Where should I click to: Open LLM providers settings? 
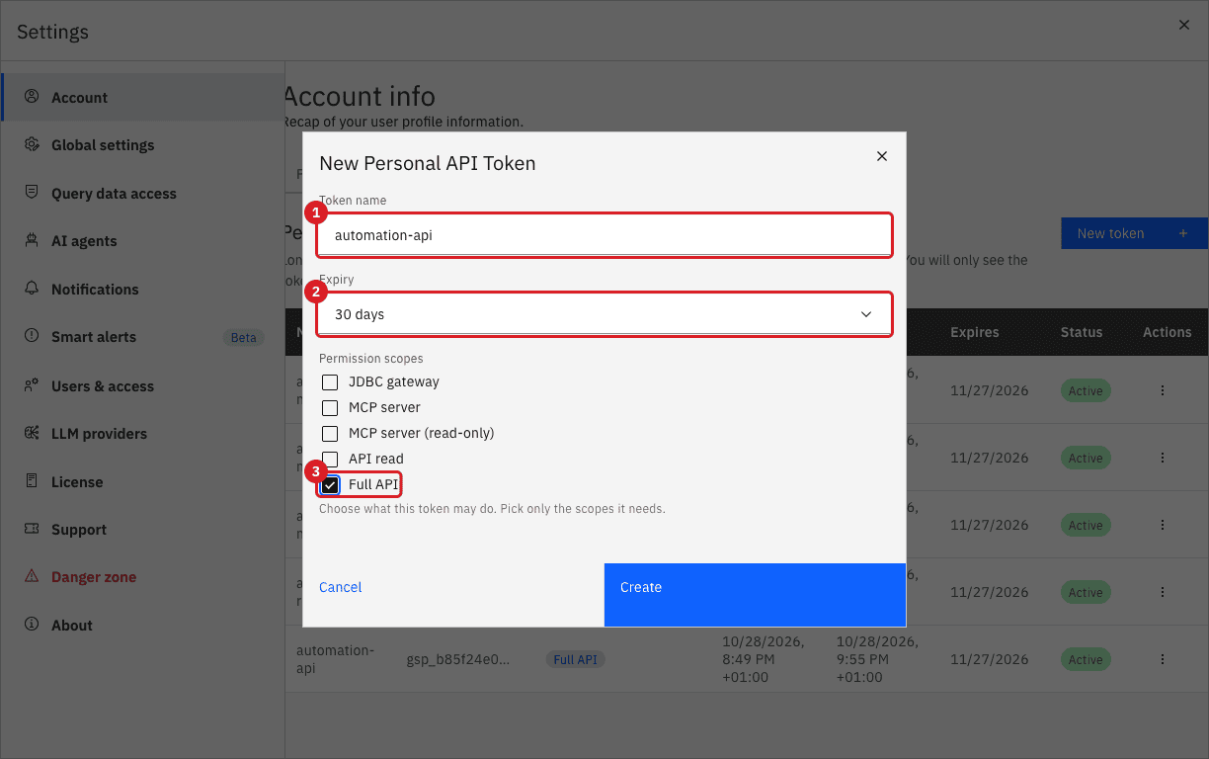[x=143, y=434]
